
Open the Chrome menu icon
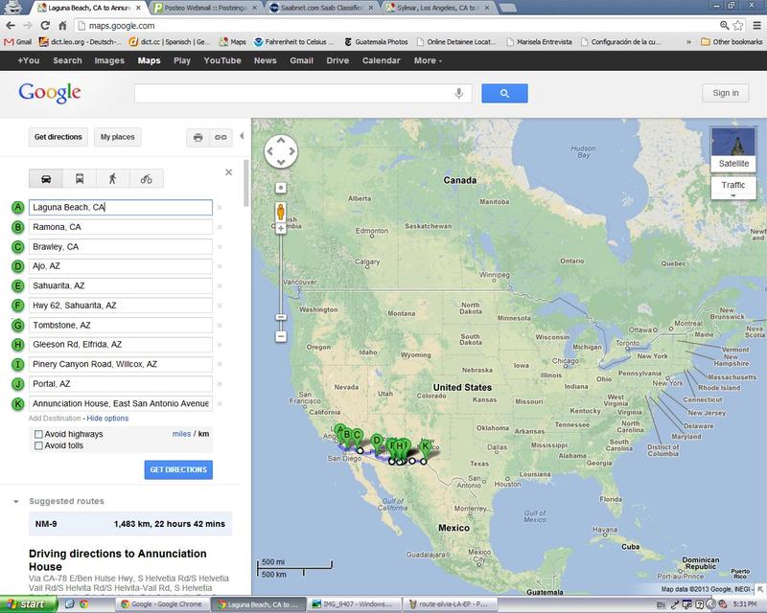pyautogui.click(x=756, y=26)
